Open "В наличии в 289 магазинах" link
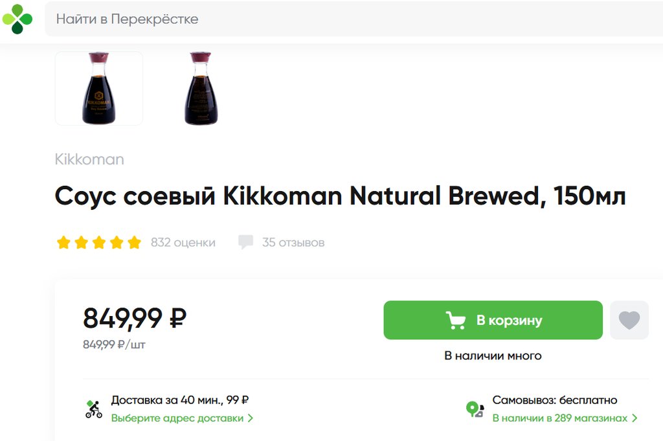The image size is (663, 441). (x=560, y=418)
